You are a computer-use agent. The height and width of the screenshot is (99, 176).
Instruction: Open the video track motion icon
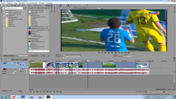(x=12, y=63)
